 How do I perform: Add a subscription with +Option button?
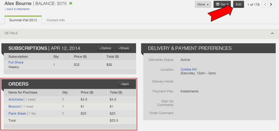(105, 48)
